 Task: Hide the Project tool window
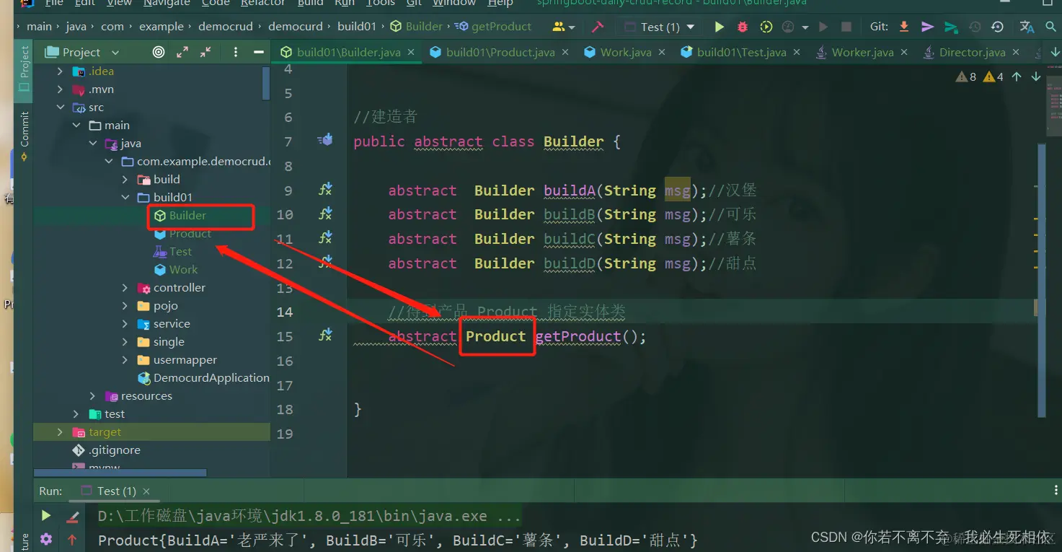click(258, 52)
